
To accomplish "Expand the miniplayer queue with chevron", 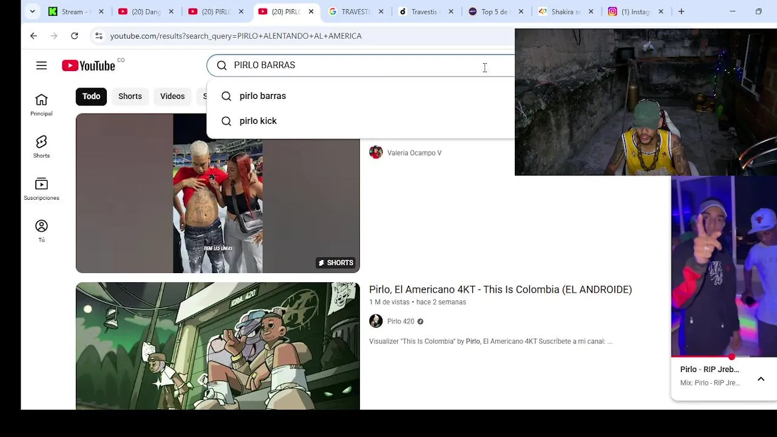I will tap(761, 379).
